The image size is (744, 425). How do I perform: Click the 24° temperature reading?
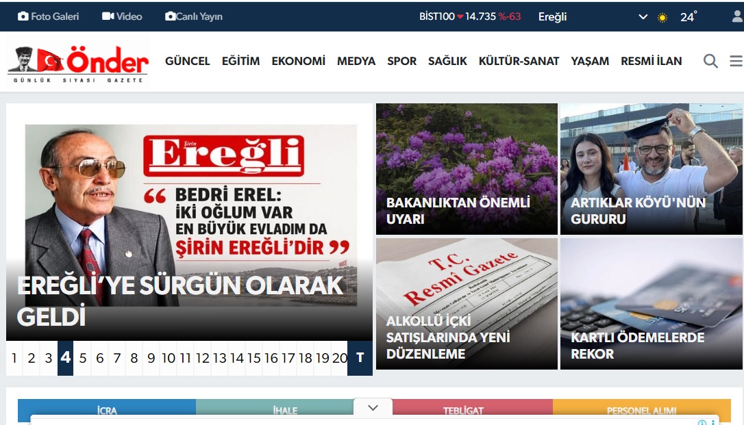pyautogui.click(x=689, y=16)
